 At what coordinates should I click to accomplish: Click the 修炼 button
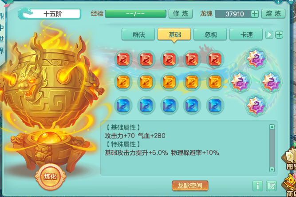coord(181,14)
